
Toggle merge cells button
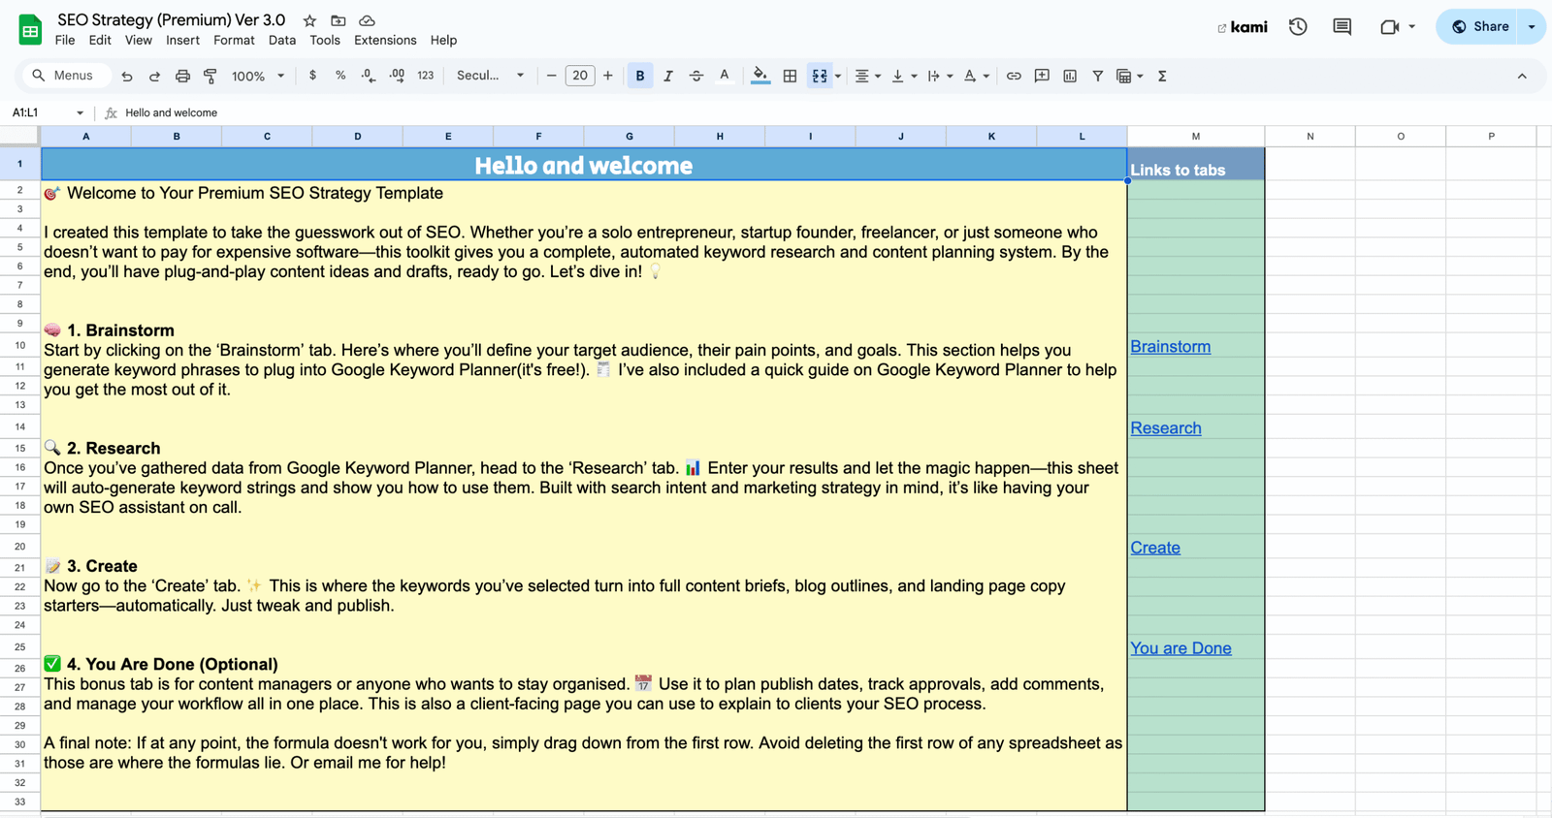[x=820, y=76]
